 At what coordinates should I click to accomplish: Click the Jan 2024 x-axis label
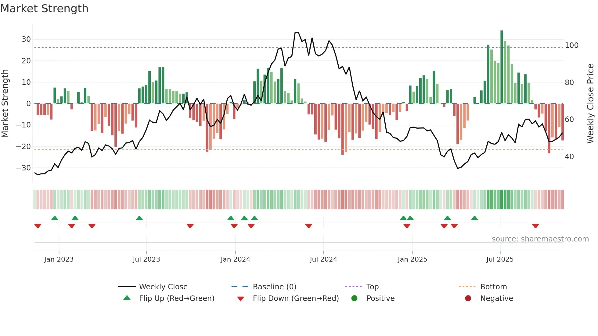point(235,259)
